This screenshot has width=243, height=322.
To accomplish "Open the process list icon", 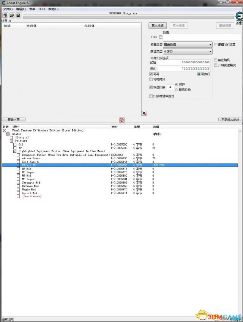I will pyautogui.click(x=5, y=16).
